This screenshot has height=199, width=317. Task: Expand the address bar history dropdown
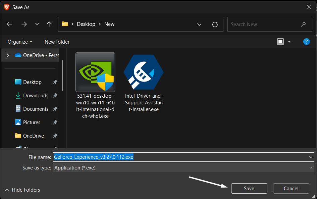click(x=199, y=24)
